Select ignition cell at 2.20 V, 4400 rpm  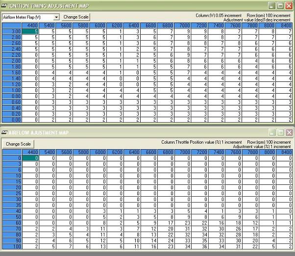click(x=30, y=55)
